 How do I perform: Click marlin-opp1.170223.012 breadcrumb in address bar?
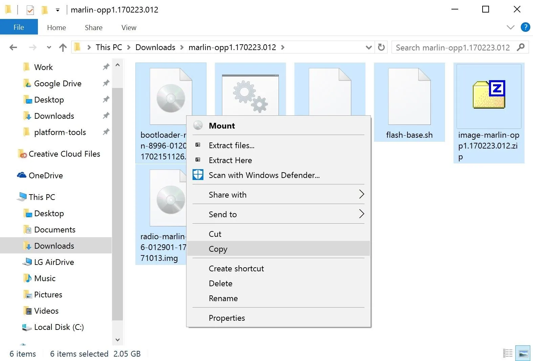pyautogui.click(x=232, y=47)
